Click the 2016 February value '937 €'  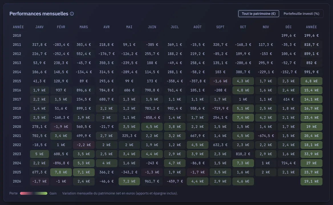click(x=61, y=90)
